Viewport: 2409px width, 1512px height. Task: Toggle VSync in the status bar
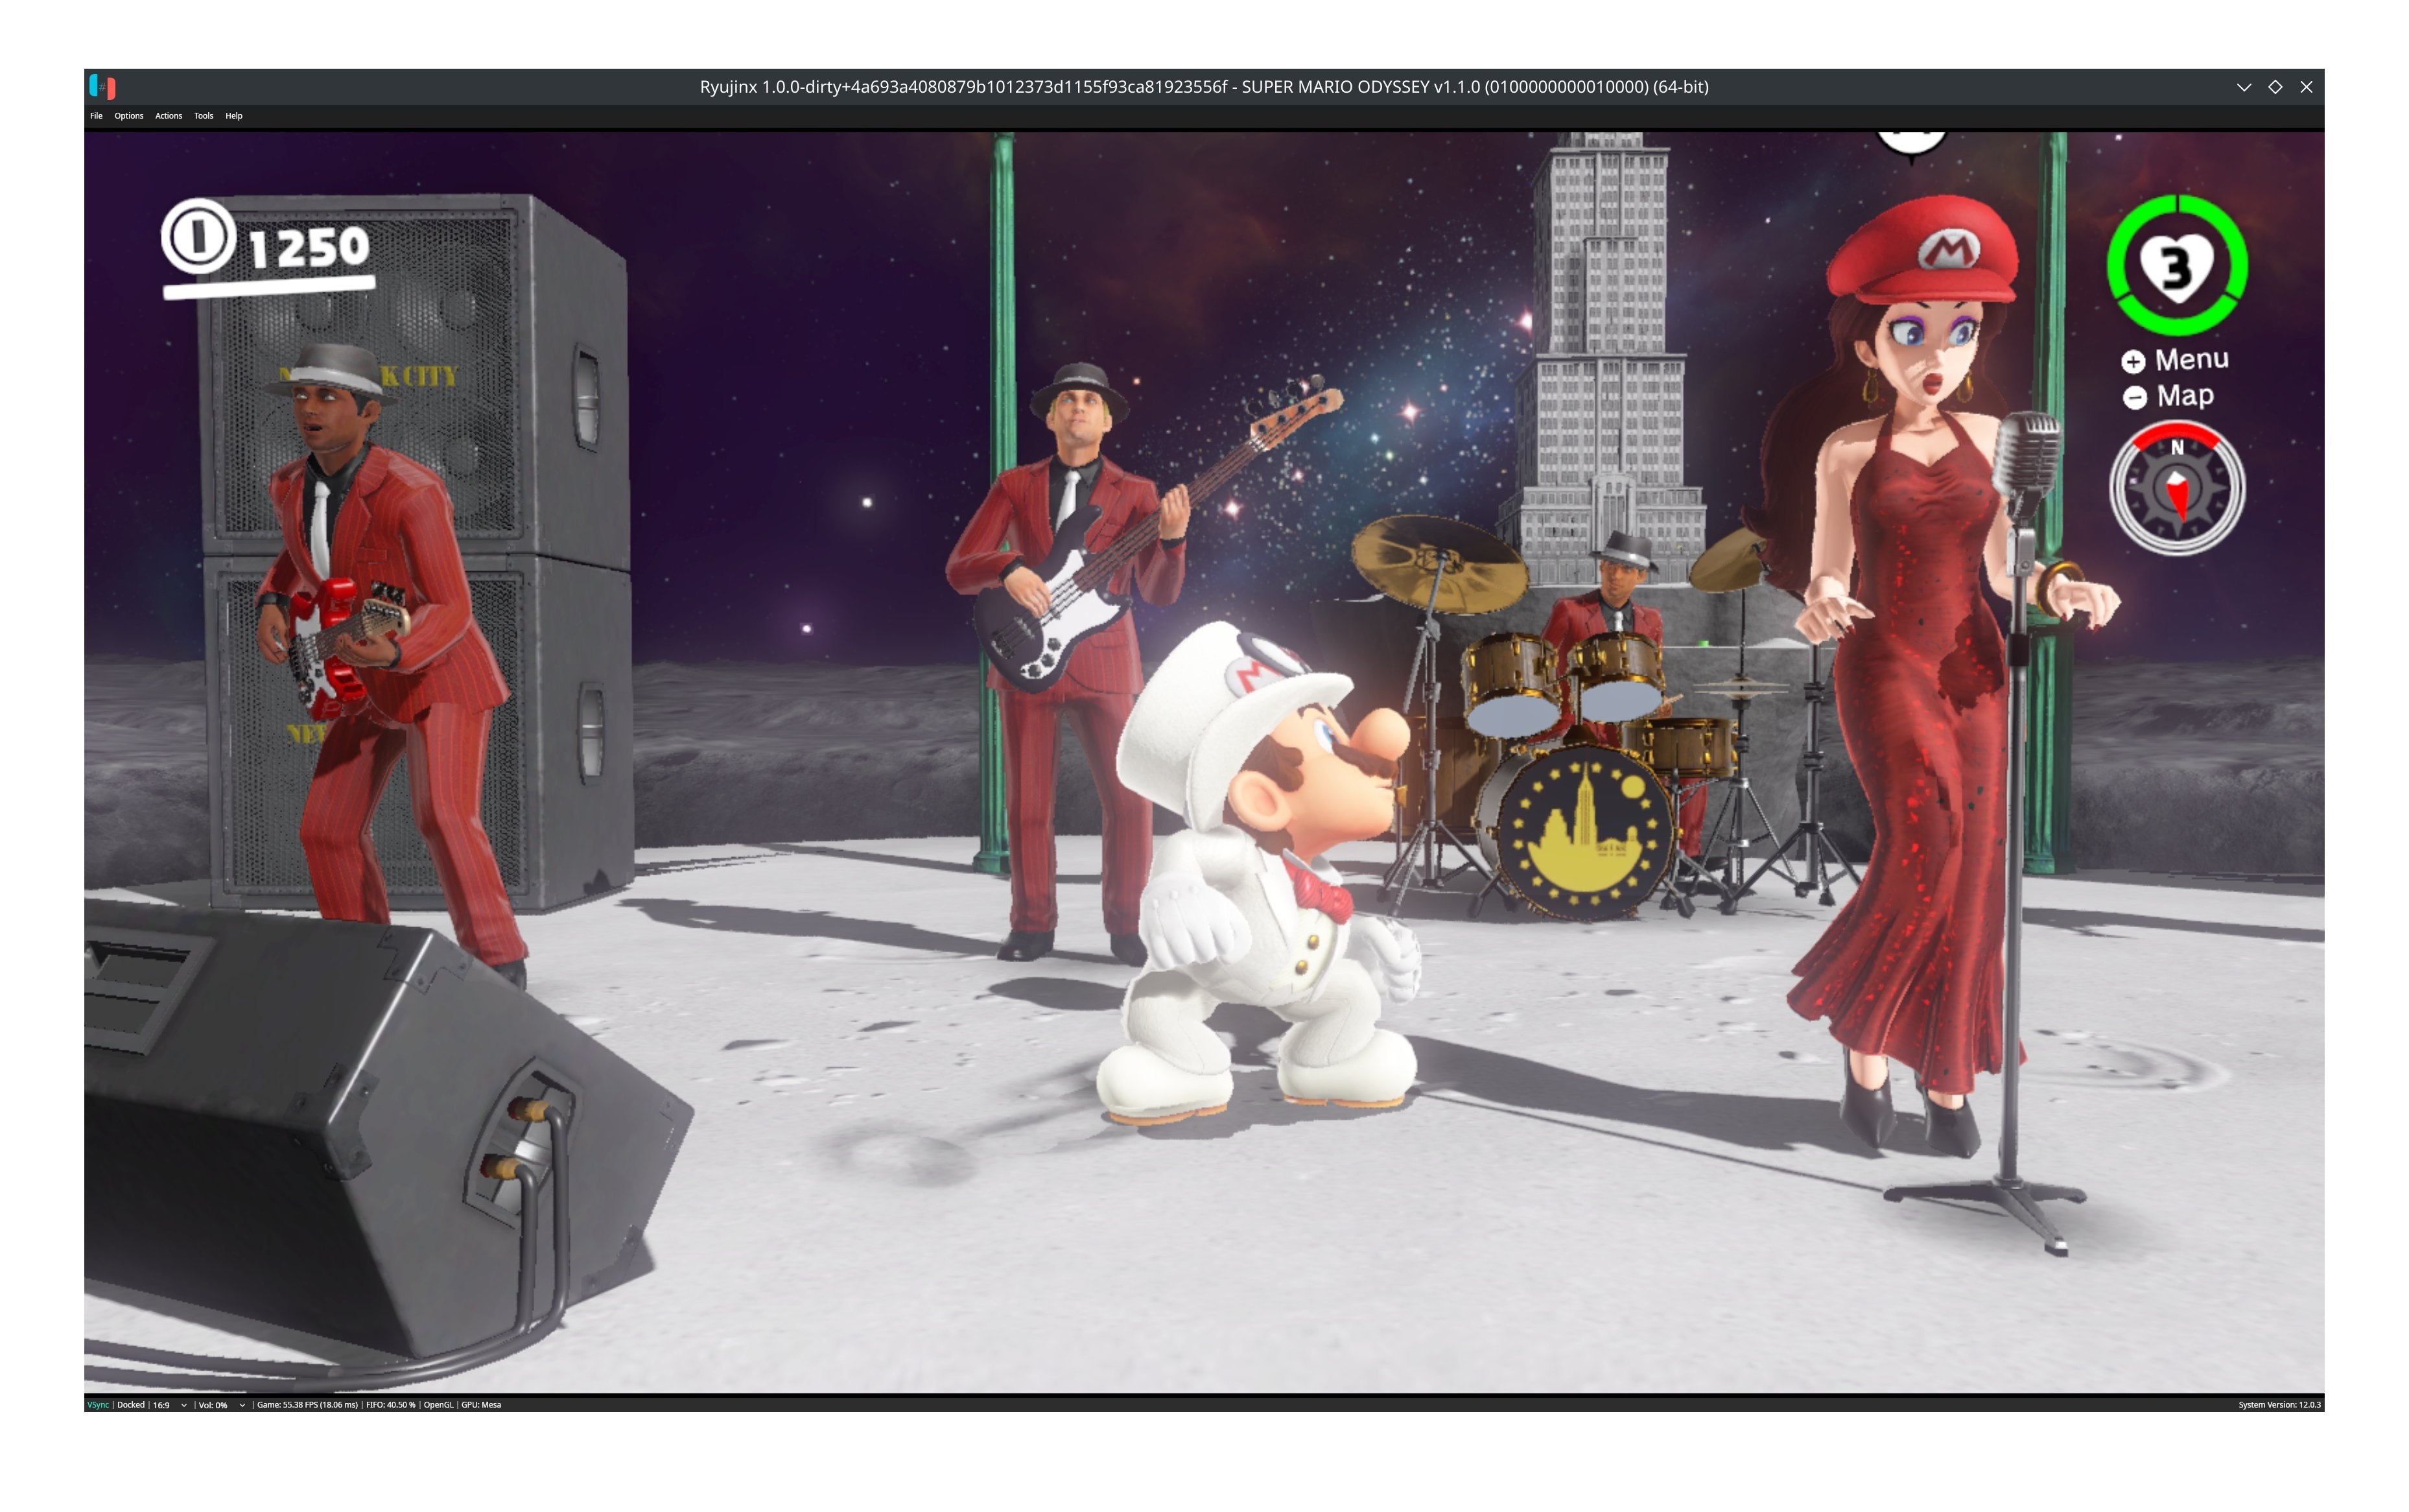click(x=98, y=1405)
